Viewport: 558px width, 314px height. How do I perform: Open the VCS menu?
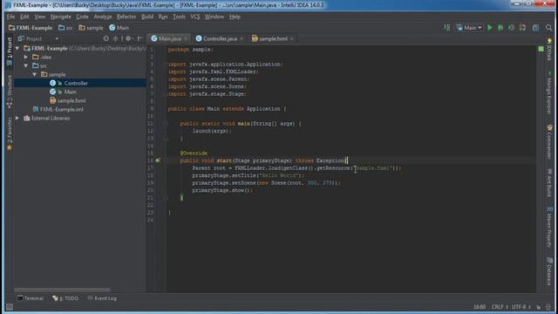(195, 17)
